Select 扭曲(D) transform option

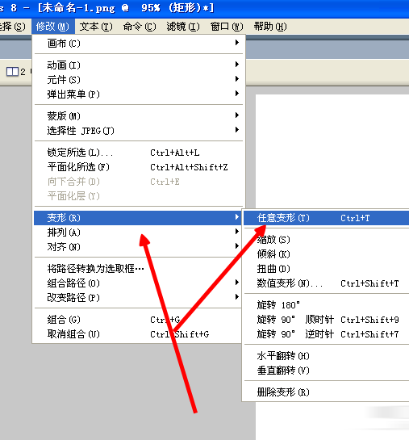click(326, 269)
